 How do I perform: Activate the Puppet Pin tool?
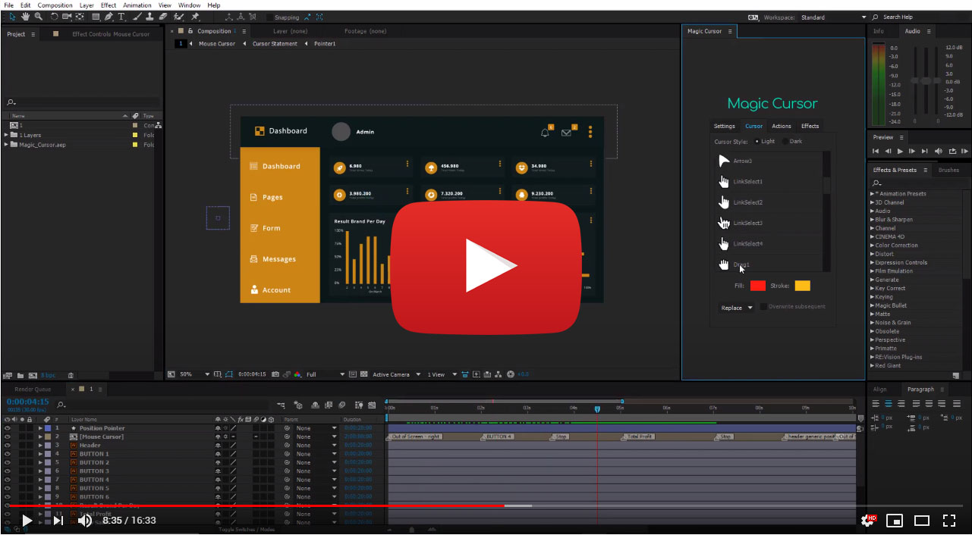[x=195, y=17]
